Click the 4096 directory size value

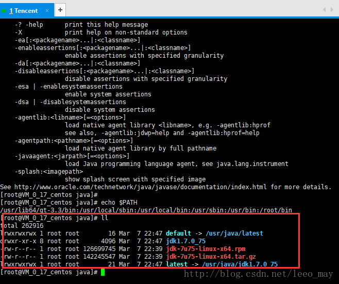[x=108, y=241]
